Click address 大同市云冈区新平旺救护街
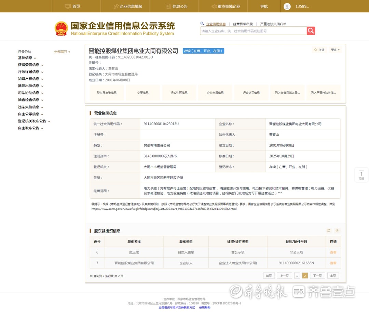Image resolution: width=369 pixels, height=314 pixels. 163,178
